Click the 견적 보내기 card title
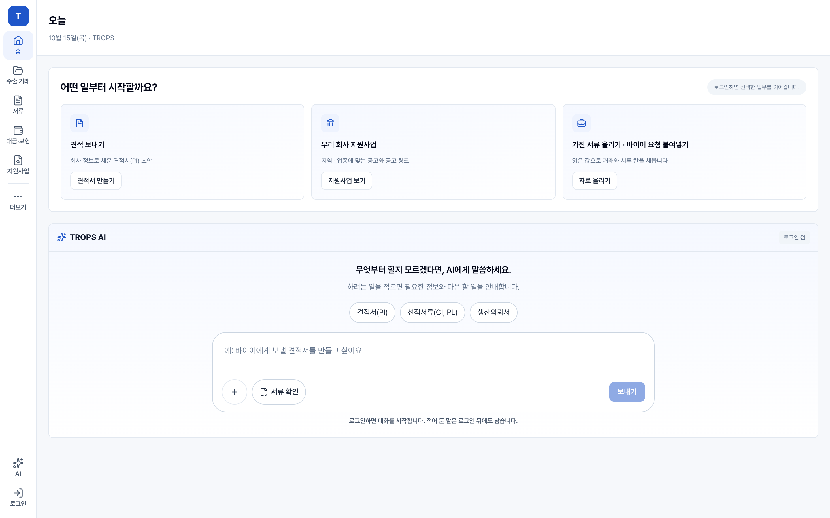 tap(87, 144)
